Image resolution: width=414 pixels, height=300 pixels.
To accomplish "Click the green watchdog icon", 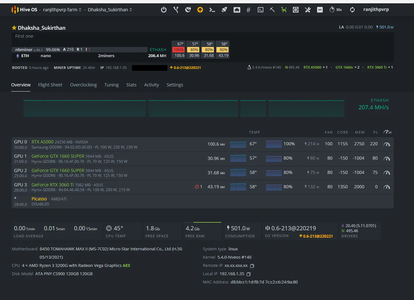I will [x=284, y=10].
